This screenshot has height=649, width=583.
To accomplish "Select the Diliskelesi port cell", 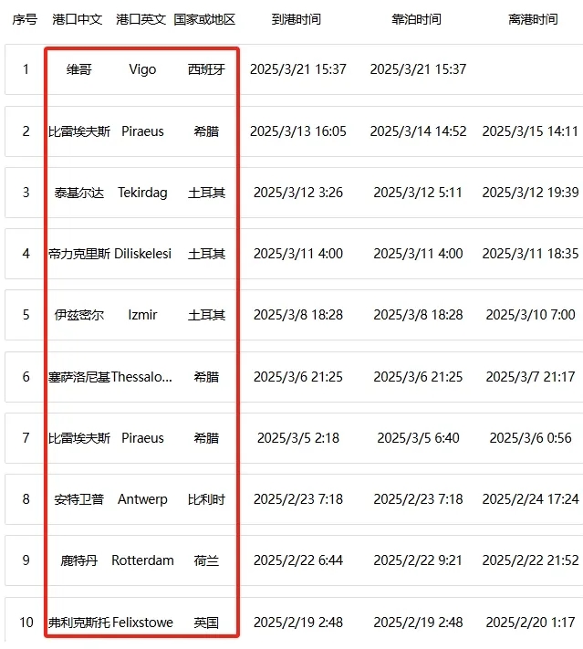I will click(x=142, y=254).
